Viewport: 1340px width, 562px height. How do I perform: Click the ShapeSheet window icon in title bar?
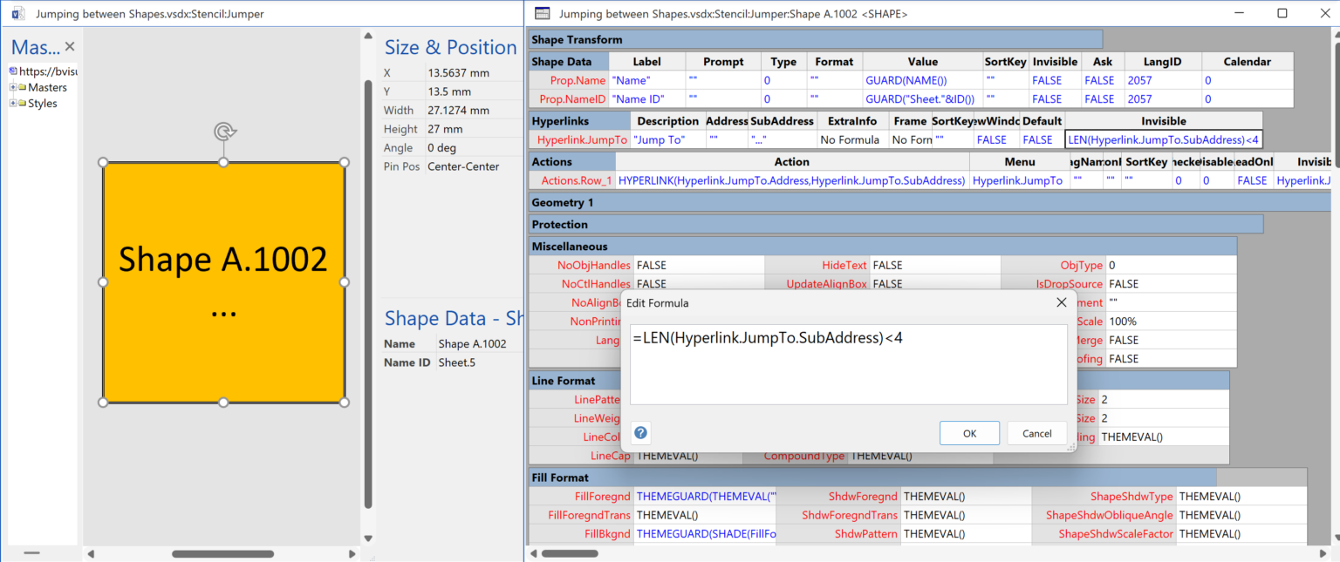[543, 13]
